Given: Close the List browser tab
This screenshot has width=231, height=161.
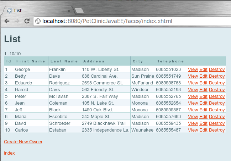Looking at the screenshot, I should (69, 11).
